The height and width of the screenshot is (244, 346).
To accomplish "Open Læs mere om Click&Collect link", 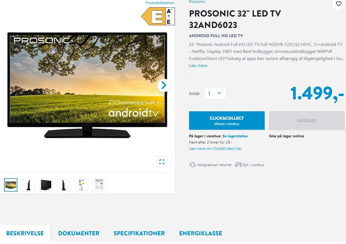I will coord(215,149).
